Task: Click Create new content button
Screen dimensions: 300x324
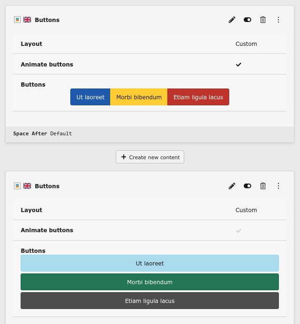Action: 150,157
